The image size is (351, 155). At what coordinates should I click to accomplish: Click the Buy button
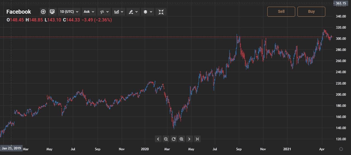(311, 11)
